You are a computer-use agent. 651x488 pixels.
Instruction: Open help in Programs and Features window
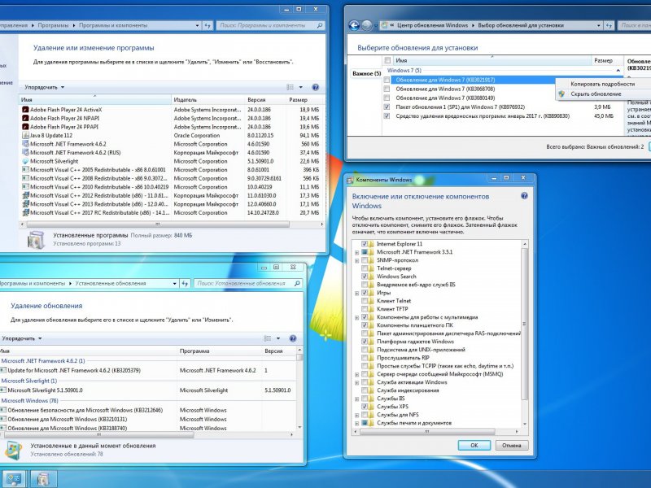(x=315, y=87)
